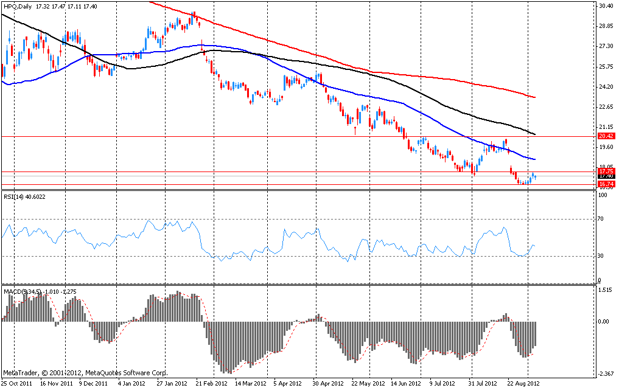The height and width of the screenshot is (388, 619).
Task: Click the 25 Oct 2011 date label
Action: 17,384
